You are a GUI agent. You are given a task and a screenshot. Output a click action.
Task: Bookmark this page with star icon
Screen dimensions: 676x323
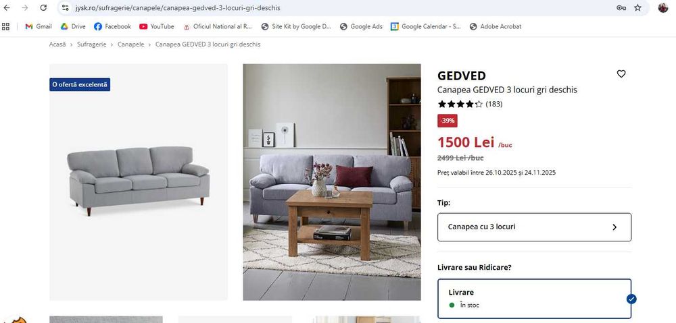click(x=637, y=7)
